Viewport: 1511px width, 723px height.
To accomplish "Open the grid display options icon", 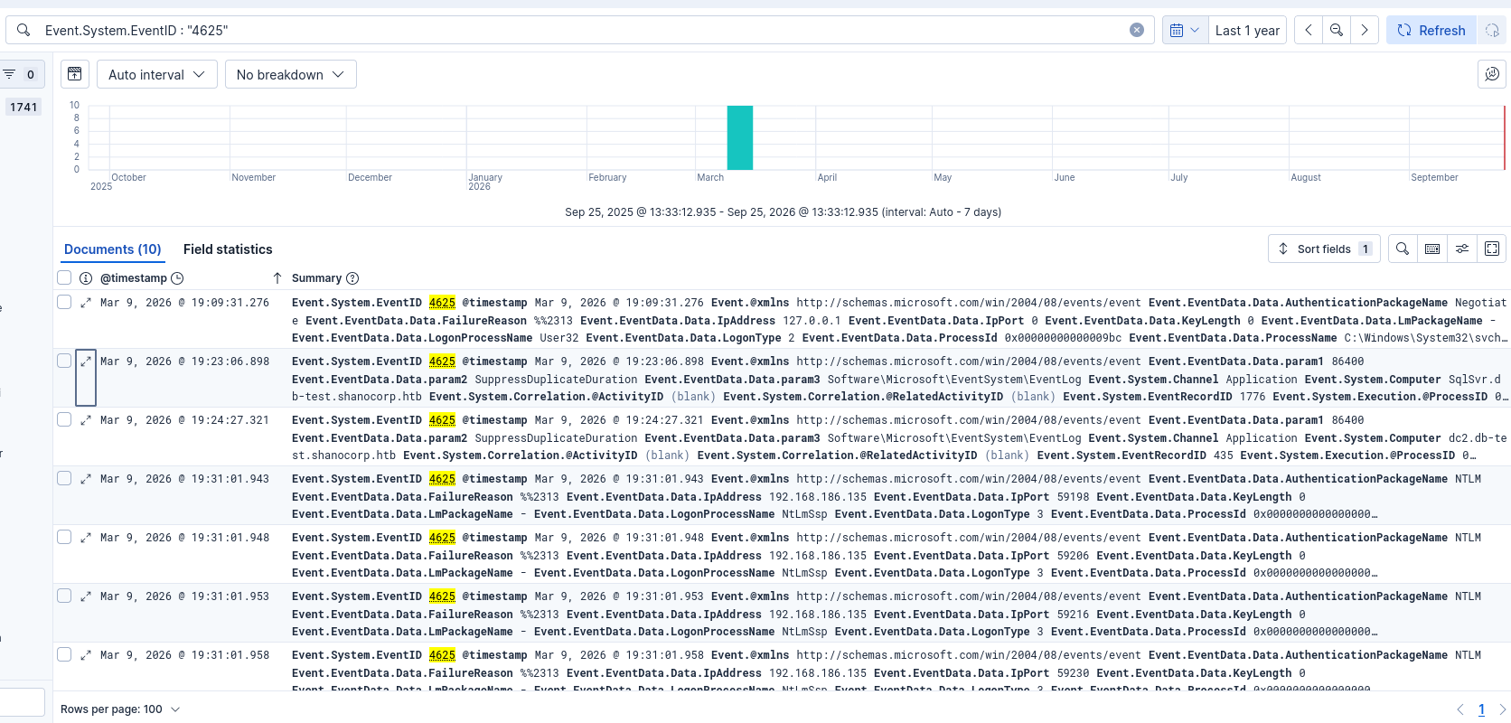I will click(1462, 249).
